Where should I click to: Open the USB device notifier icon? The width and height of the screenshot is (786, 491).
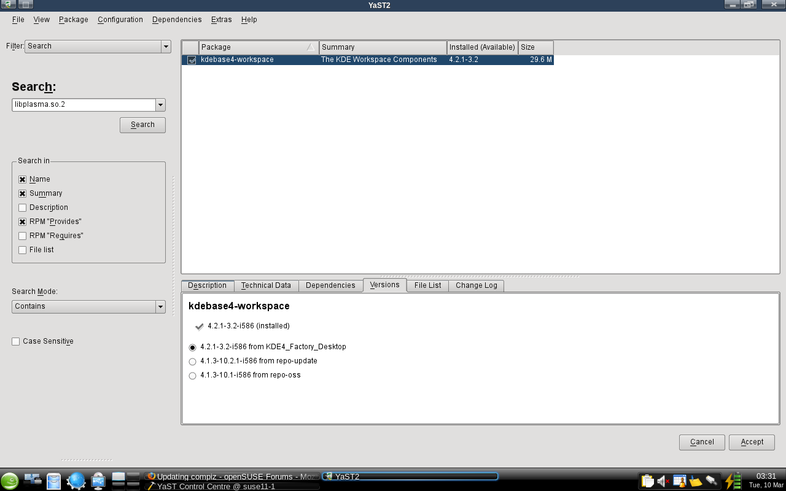(x=98, y=481)
